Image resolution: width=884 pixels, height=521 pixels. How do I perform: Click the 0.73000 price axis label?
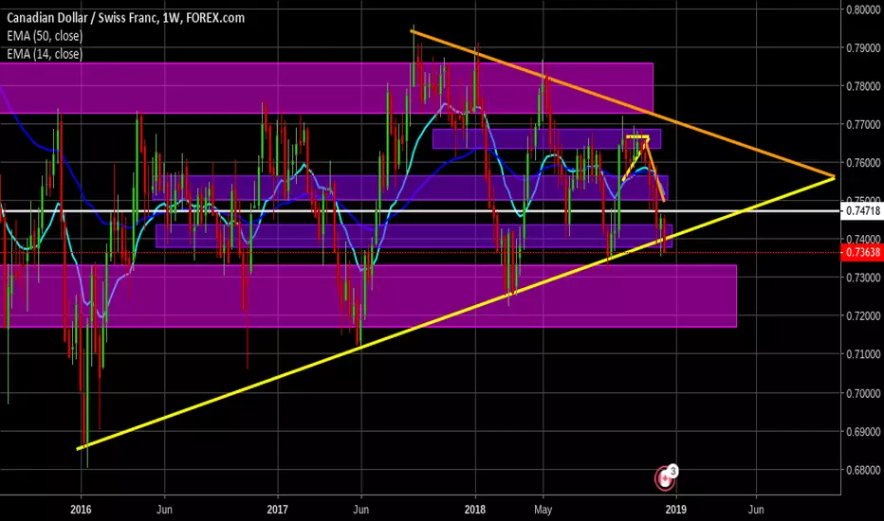862,278
